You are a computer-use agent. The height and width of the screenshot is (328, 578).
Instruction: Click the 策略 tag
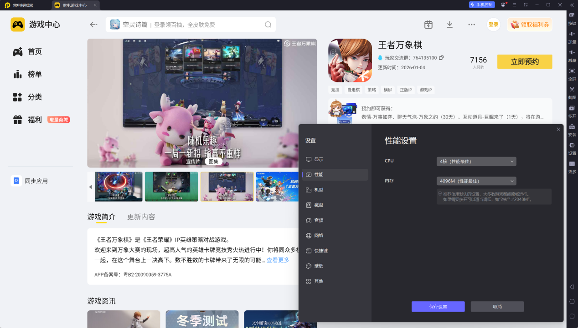[372, 90]
